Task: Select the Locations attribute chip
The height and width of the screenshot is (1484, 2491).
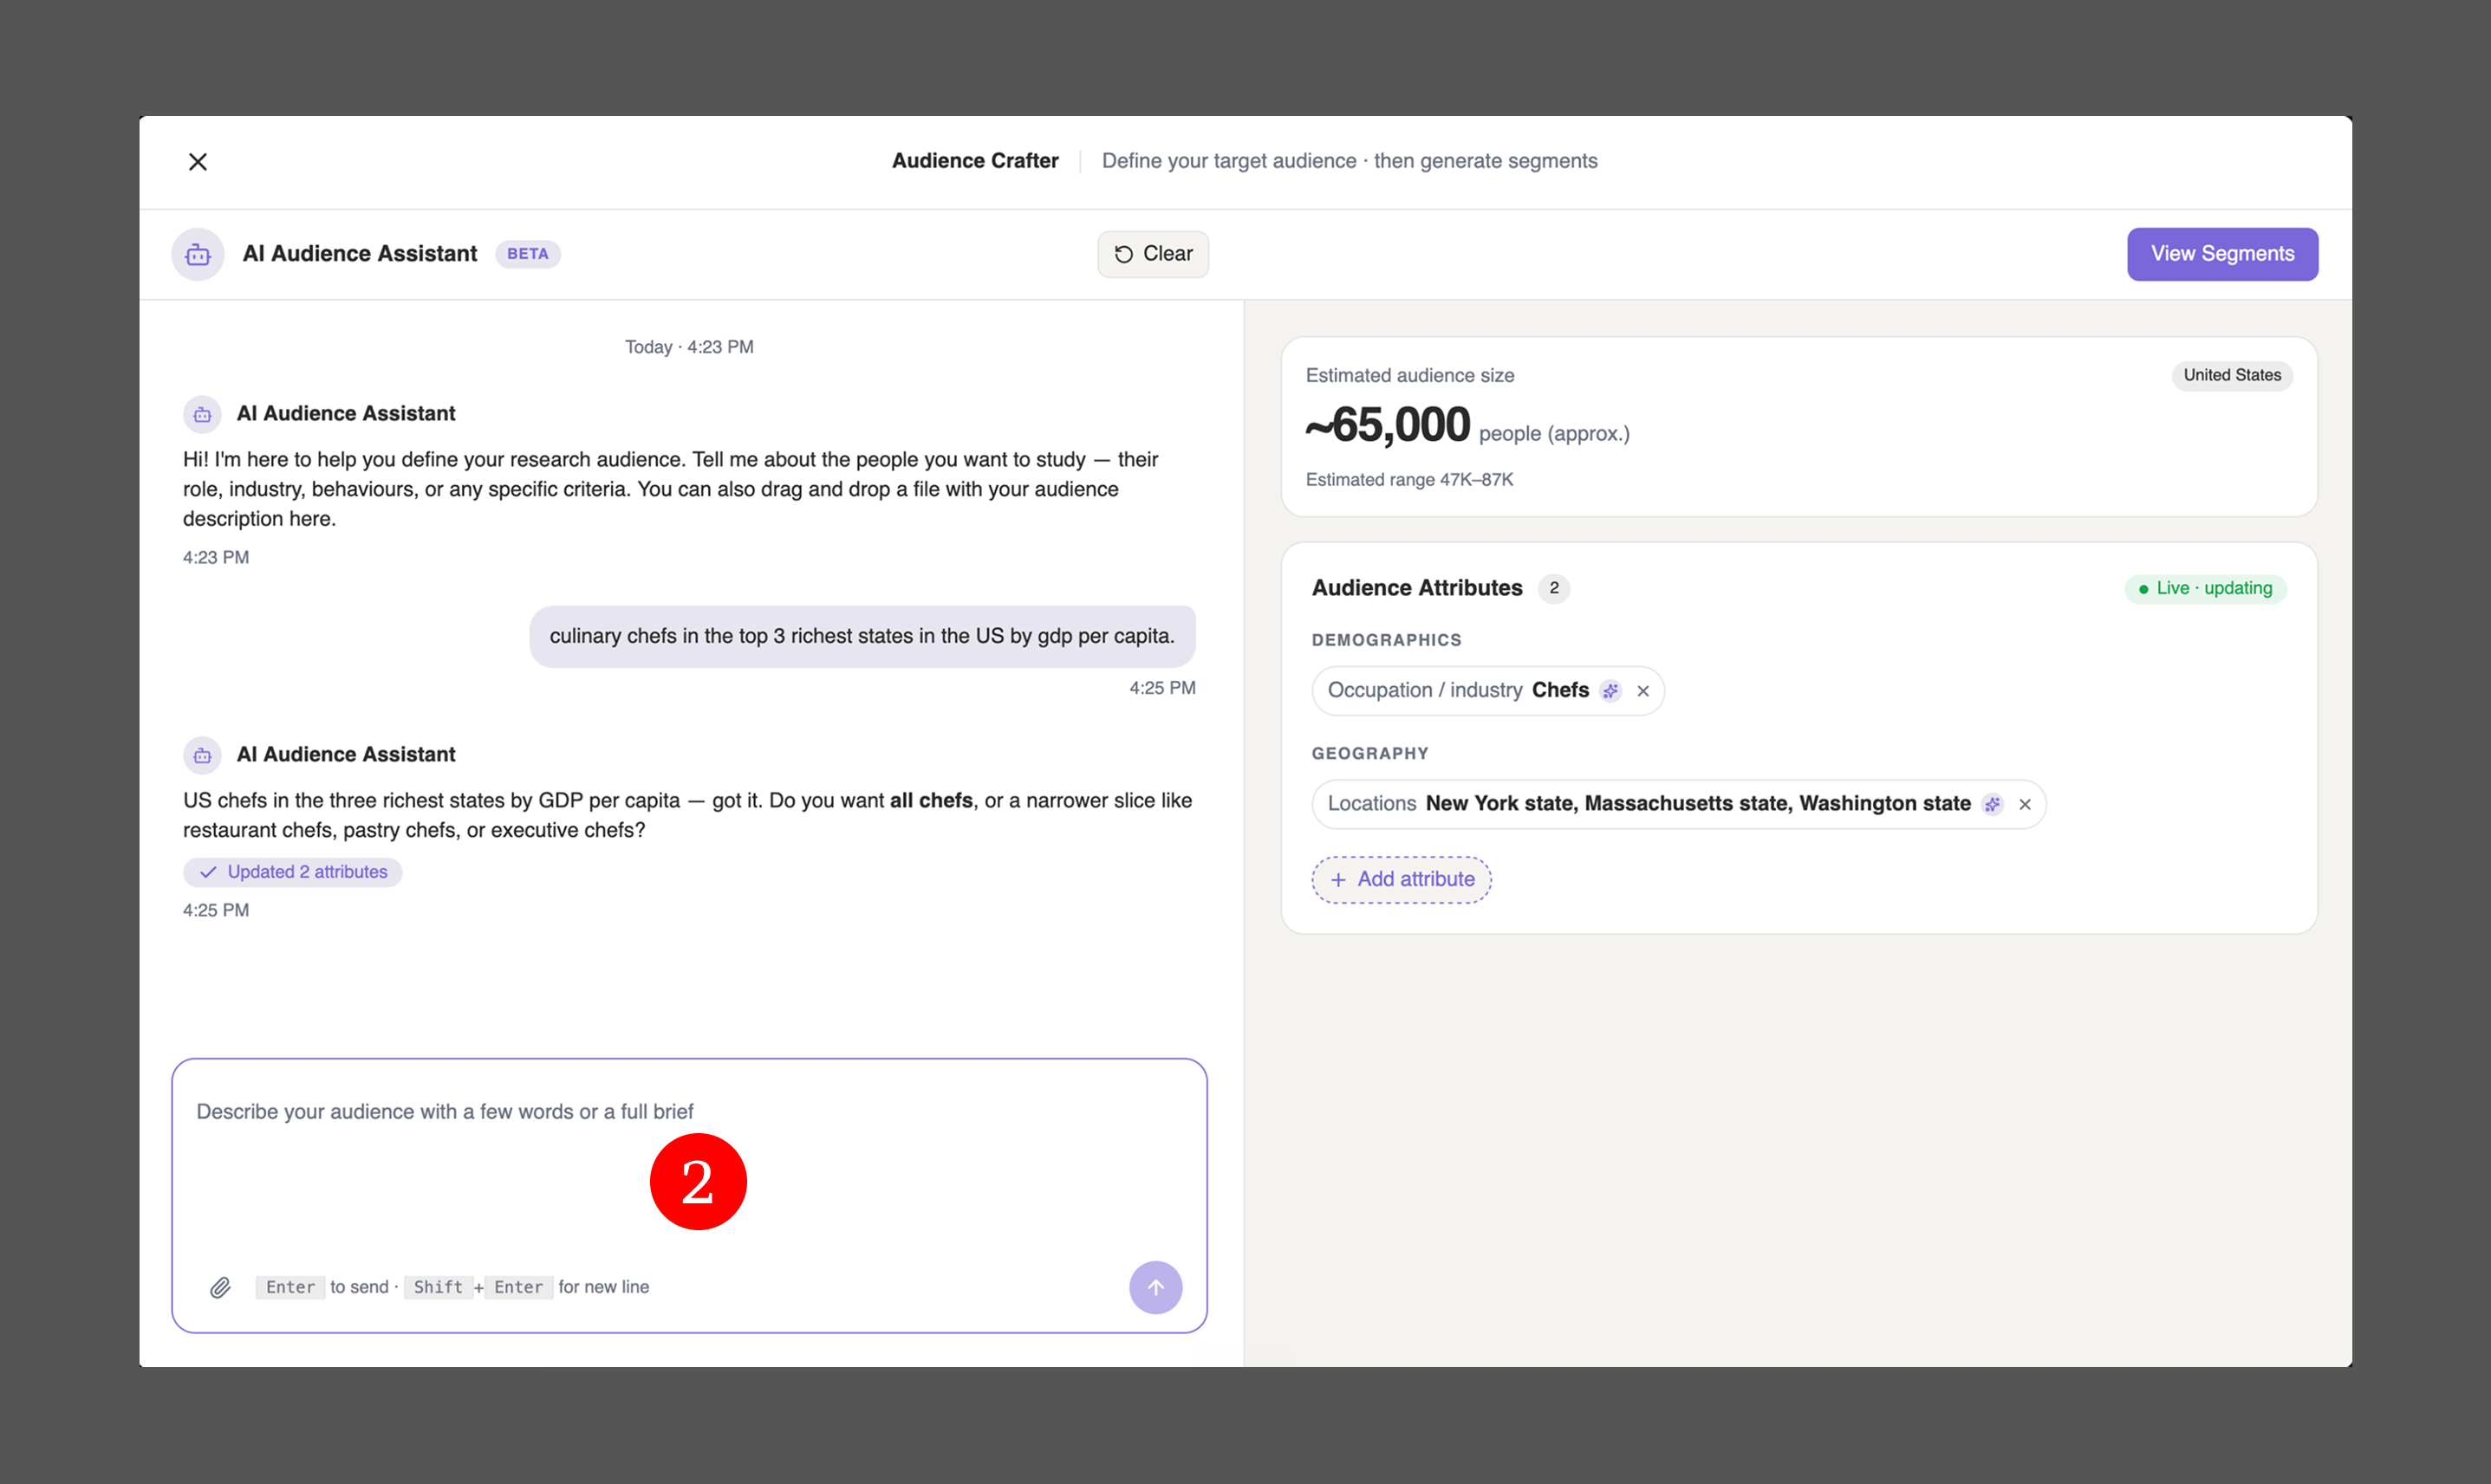Action: [1679, 804]
